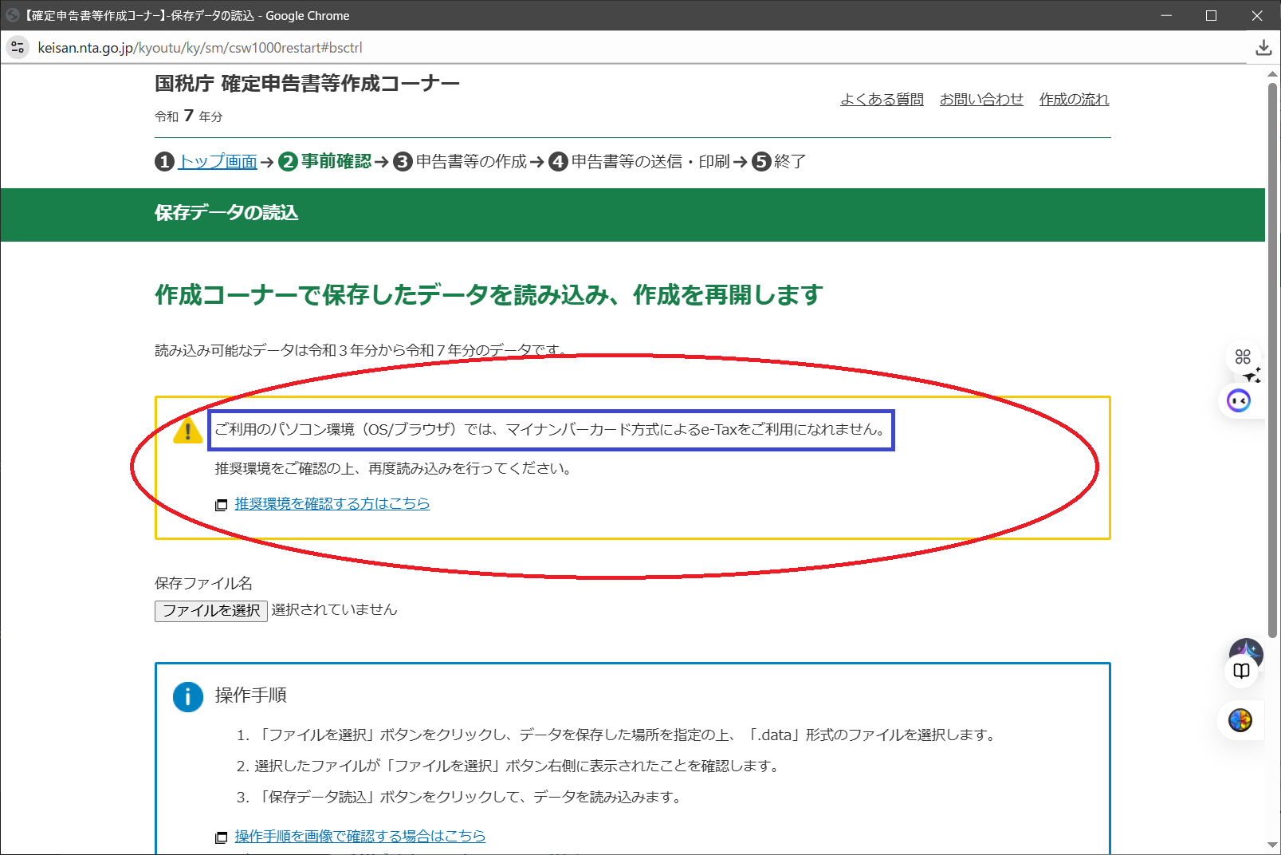Return to トップ画面 via the step link
Image resolution: width=1281 pixels, height=855 pixels.
(x=218, y=162)
